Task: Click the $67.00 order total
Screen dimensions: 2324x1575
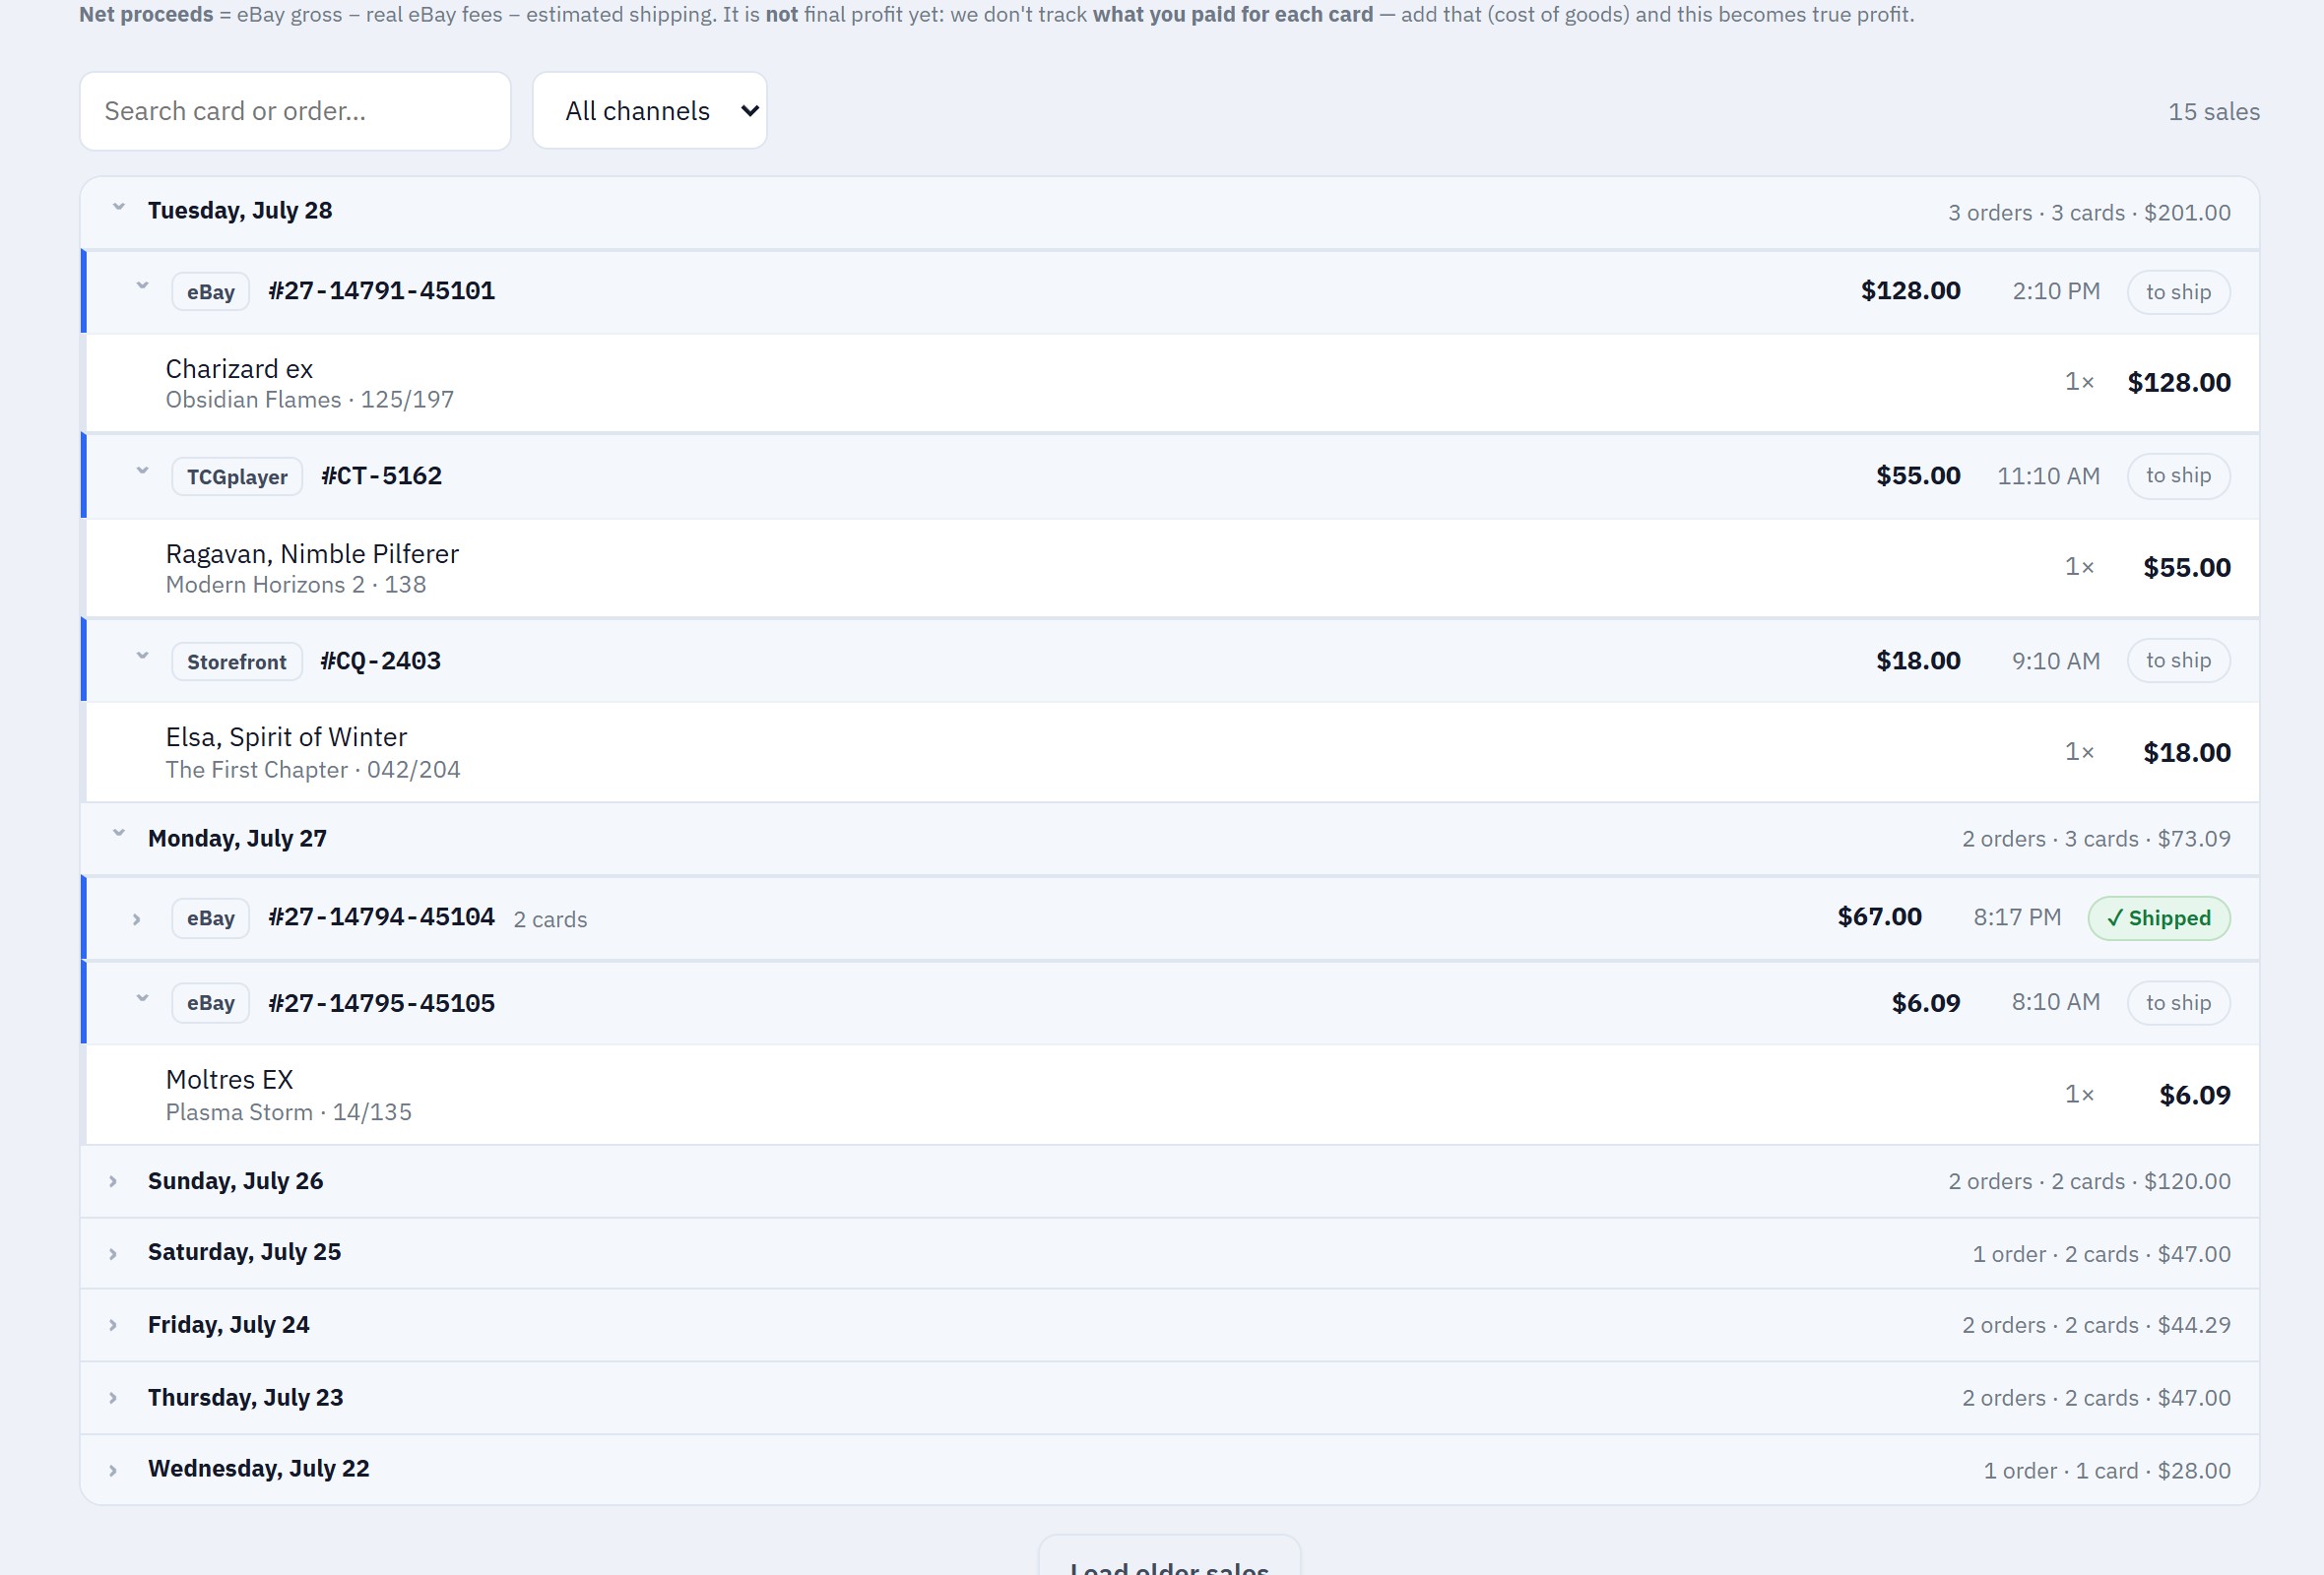Action: point(1879,916)
